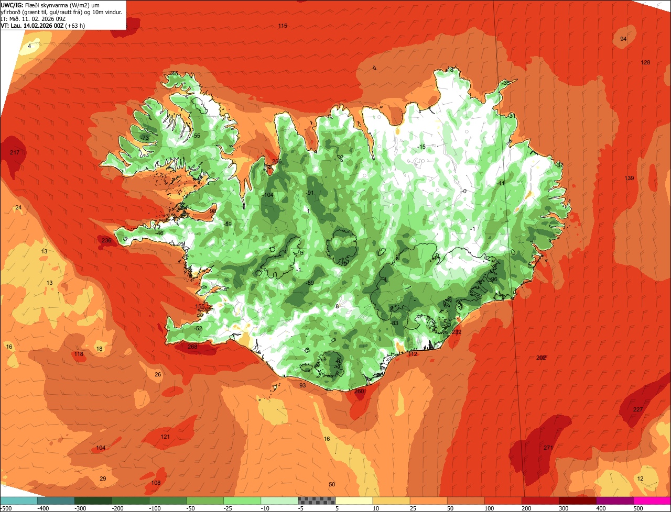Viewport: 671px width, 512px height.
Task: Click the 98 value on the map
Action: pyautogui.click(x=213, y=212)
